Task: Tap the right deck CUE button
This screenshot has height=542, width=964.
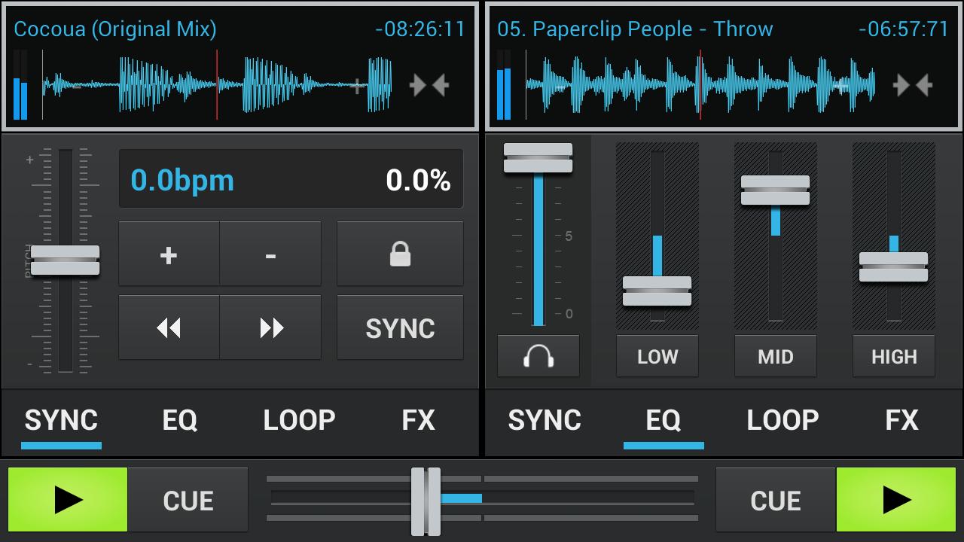Action: click(776, 500)
